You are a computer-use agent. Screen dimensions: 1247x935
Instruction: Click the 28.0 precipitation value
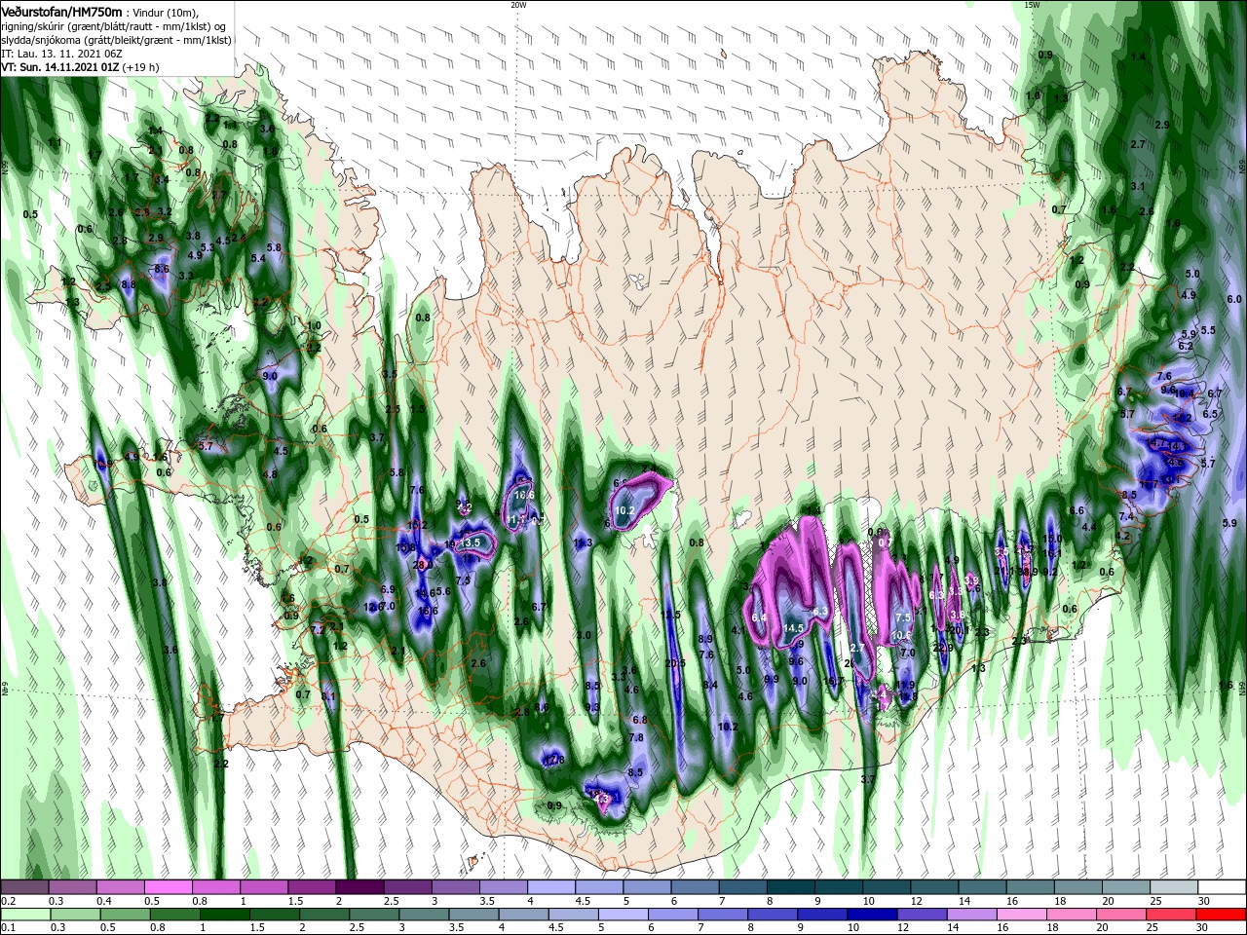[x=423, y=565]
